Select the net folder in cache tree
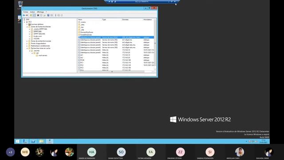This screenshot has width=284, height=160. (36, 53)
